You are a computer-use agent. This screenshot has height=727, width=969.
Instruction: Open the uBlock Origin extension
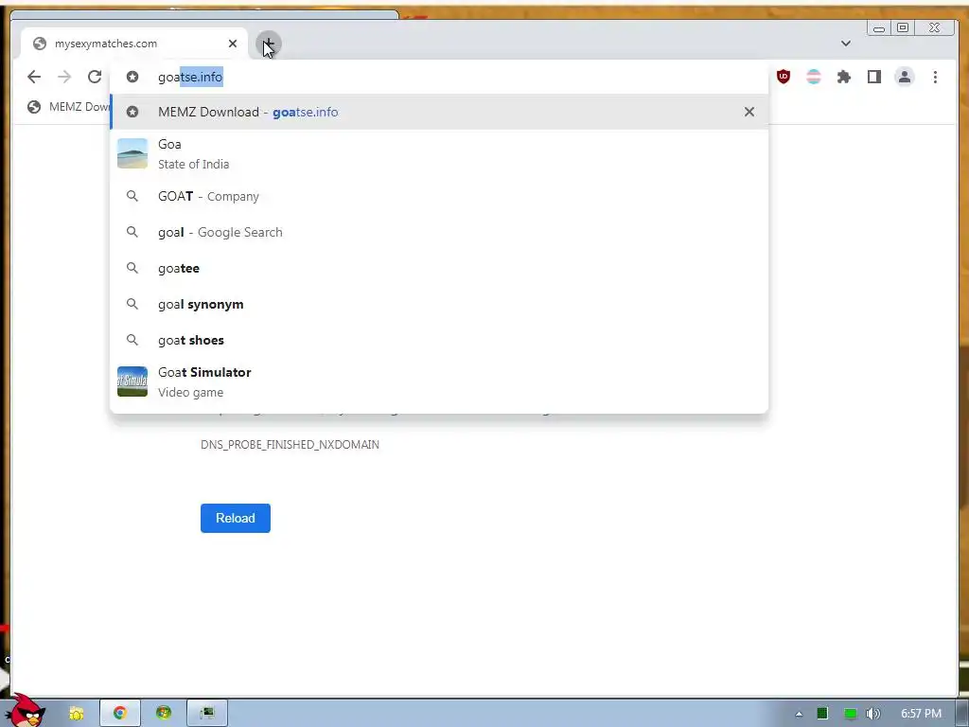coord(784,77)
